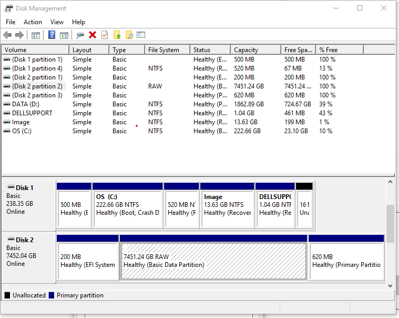Screen dimensions: 399x318
Task: Select the 500 MB partition block on Disk 1
Action: 74,205
